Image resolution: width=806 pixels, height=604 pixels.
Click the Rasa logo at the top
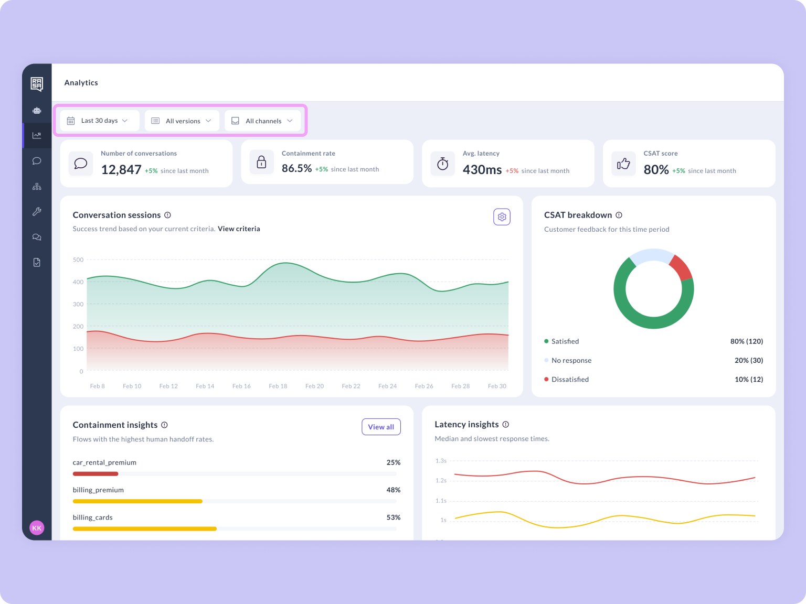[x=37, y=84]
